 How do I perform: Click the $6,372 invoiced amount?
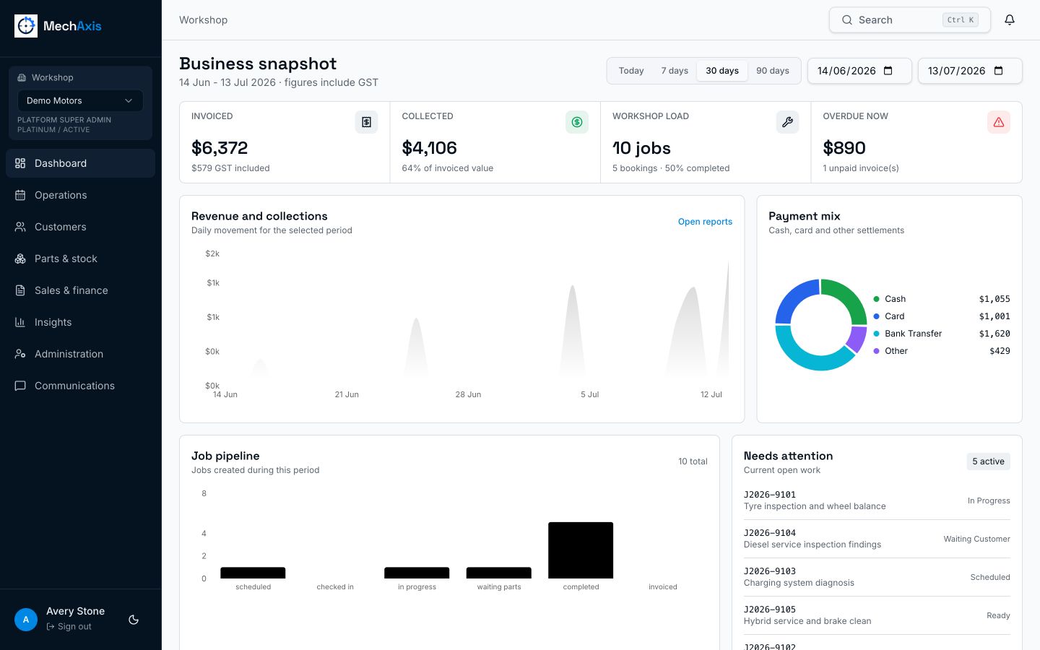220,148
